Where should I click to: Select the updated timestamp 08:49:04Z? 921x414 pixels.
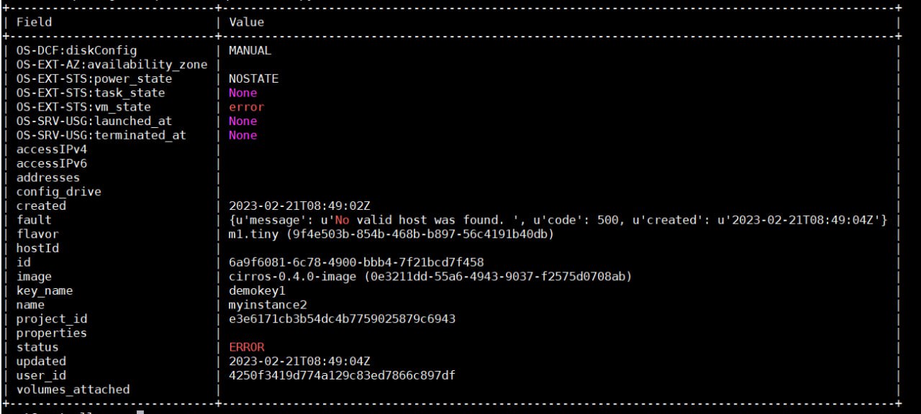[x=299, y=361]
